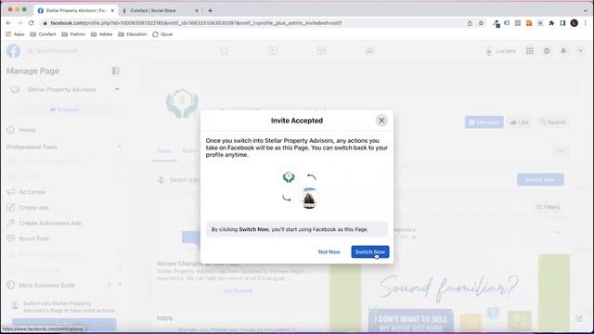Open the Chrome side panel icon
Viewport: 594px width, 334px height.
point(563,23)
